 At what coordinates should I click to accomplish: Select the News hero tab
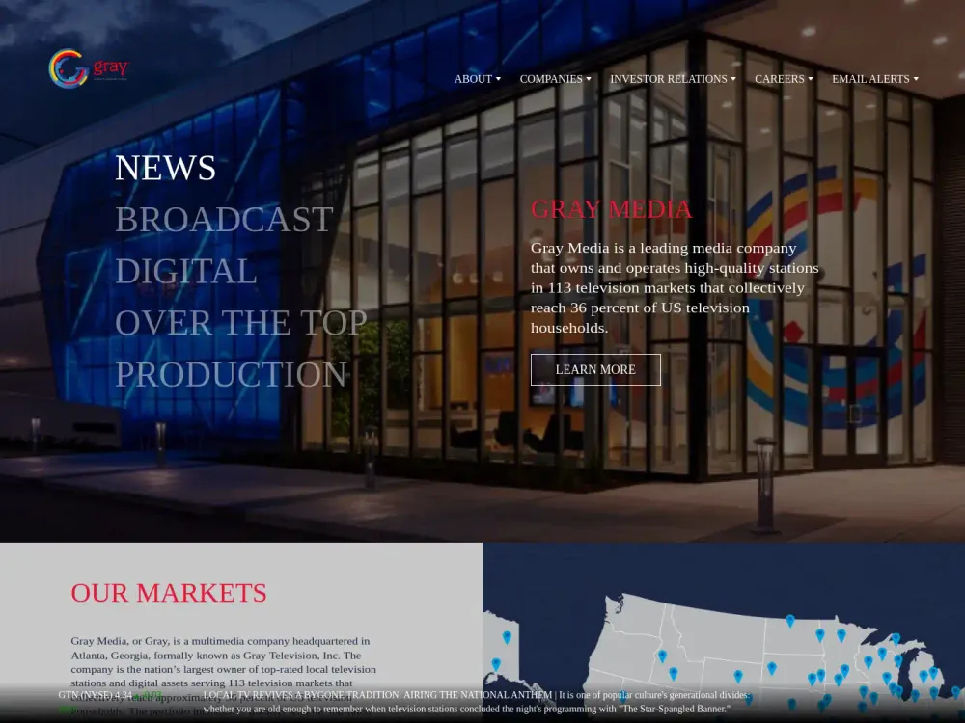tap(165, 168)
